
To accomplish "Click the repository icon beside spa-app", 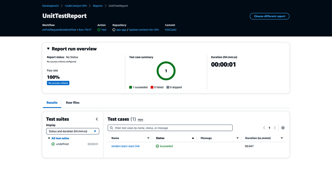I will tap(114, 29).
